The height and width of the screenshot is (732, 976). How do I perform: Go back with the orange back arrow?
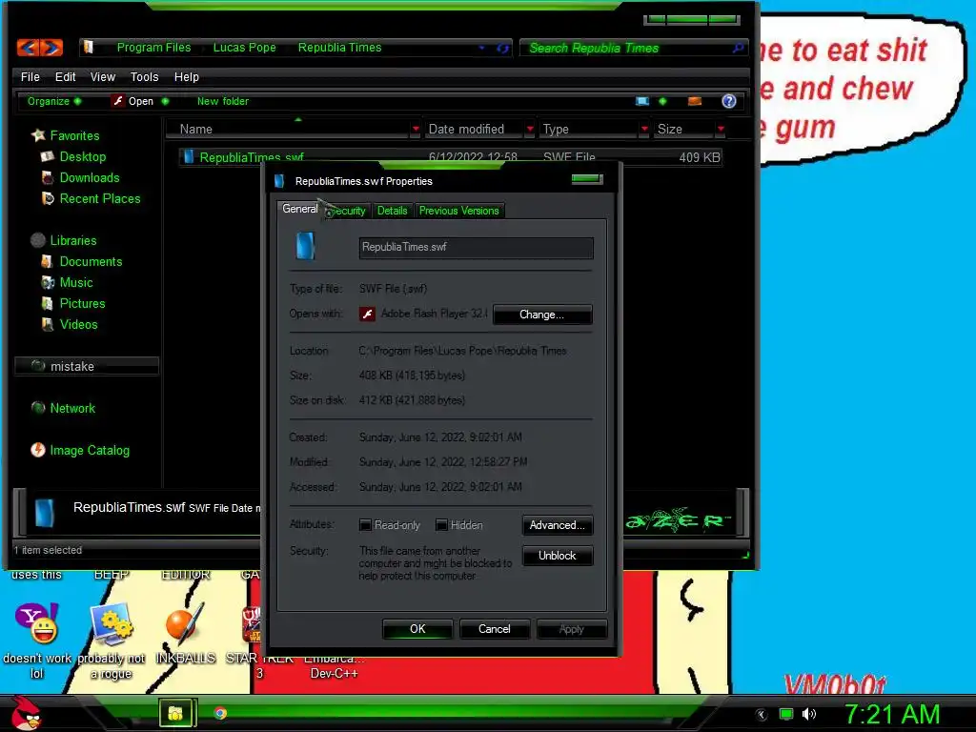tap(28, 48)
